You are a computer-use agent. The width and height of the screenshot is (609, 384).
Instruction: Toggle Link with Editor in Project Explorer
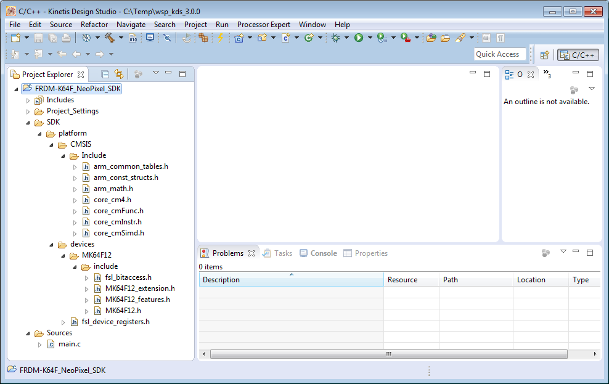click(x=119, y=74)
